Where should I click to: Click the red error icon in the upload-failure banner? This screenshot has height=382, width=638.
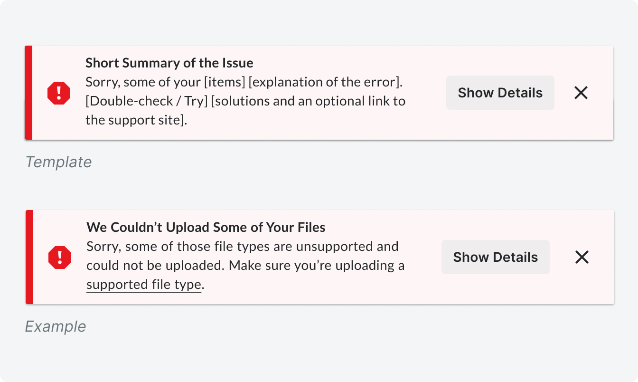[60, 257]
